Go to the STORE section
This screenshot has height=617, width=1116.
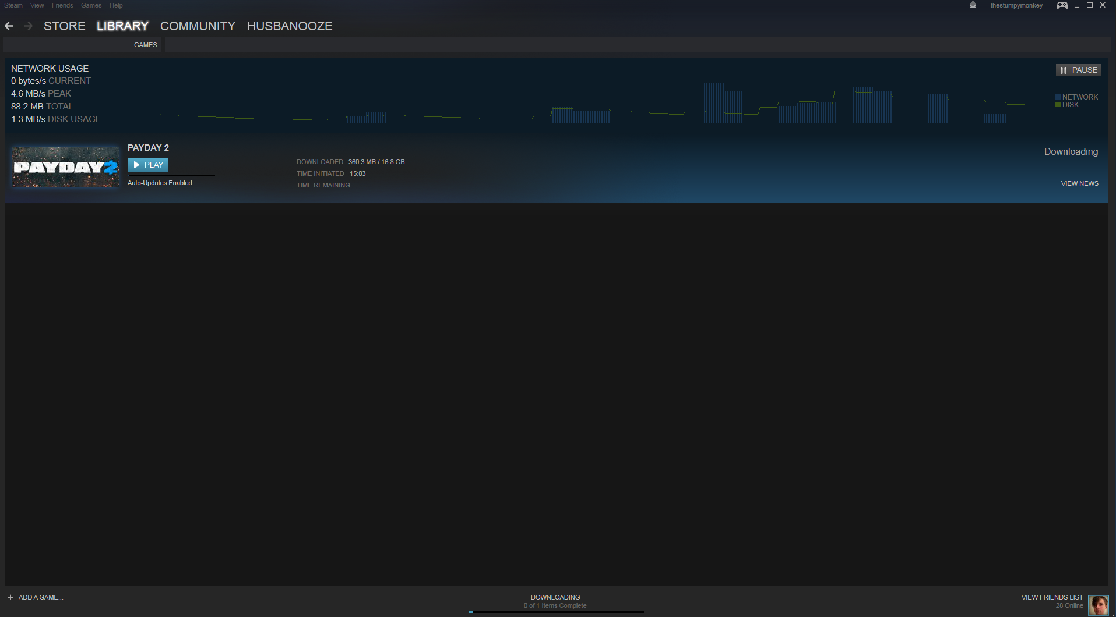(x=65, y=26)
